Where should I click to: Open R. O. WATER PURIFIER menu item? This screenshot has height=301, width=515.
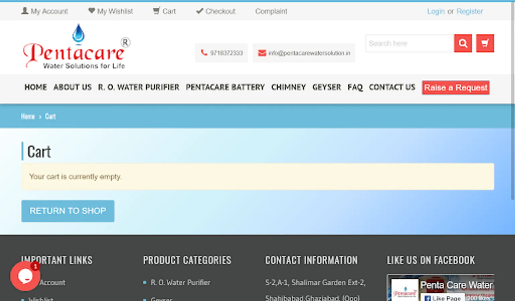pos(138,87)
